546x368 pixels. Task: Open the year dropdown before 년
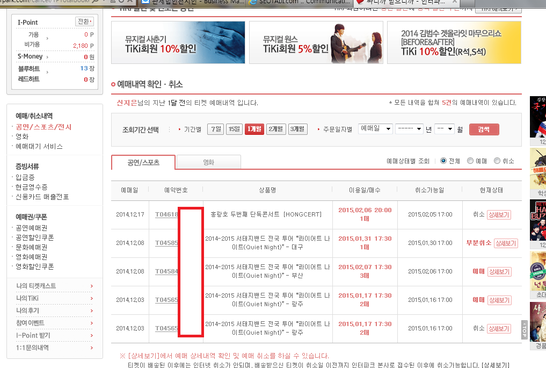pos(409,129)
